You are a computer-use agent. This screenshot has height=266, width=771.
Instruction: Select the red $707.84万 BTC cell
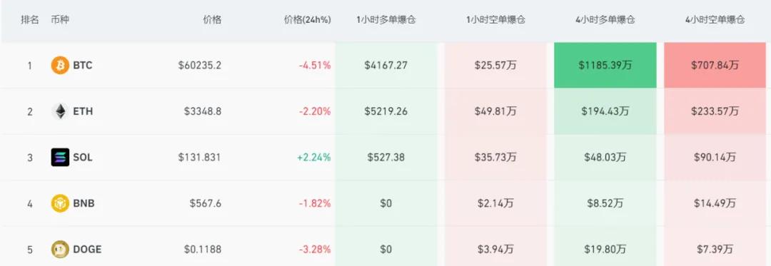tap(715, 66)
